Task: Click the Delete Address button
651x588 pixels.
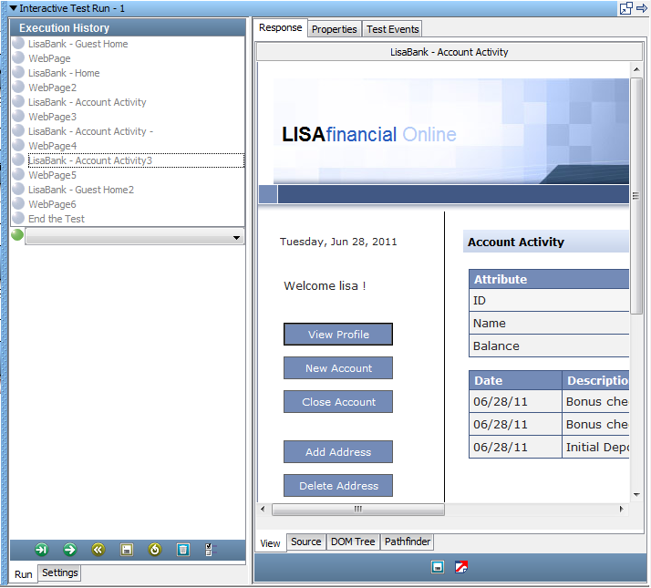Action: pos(338,485)
